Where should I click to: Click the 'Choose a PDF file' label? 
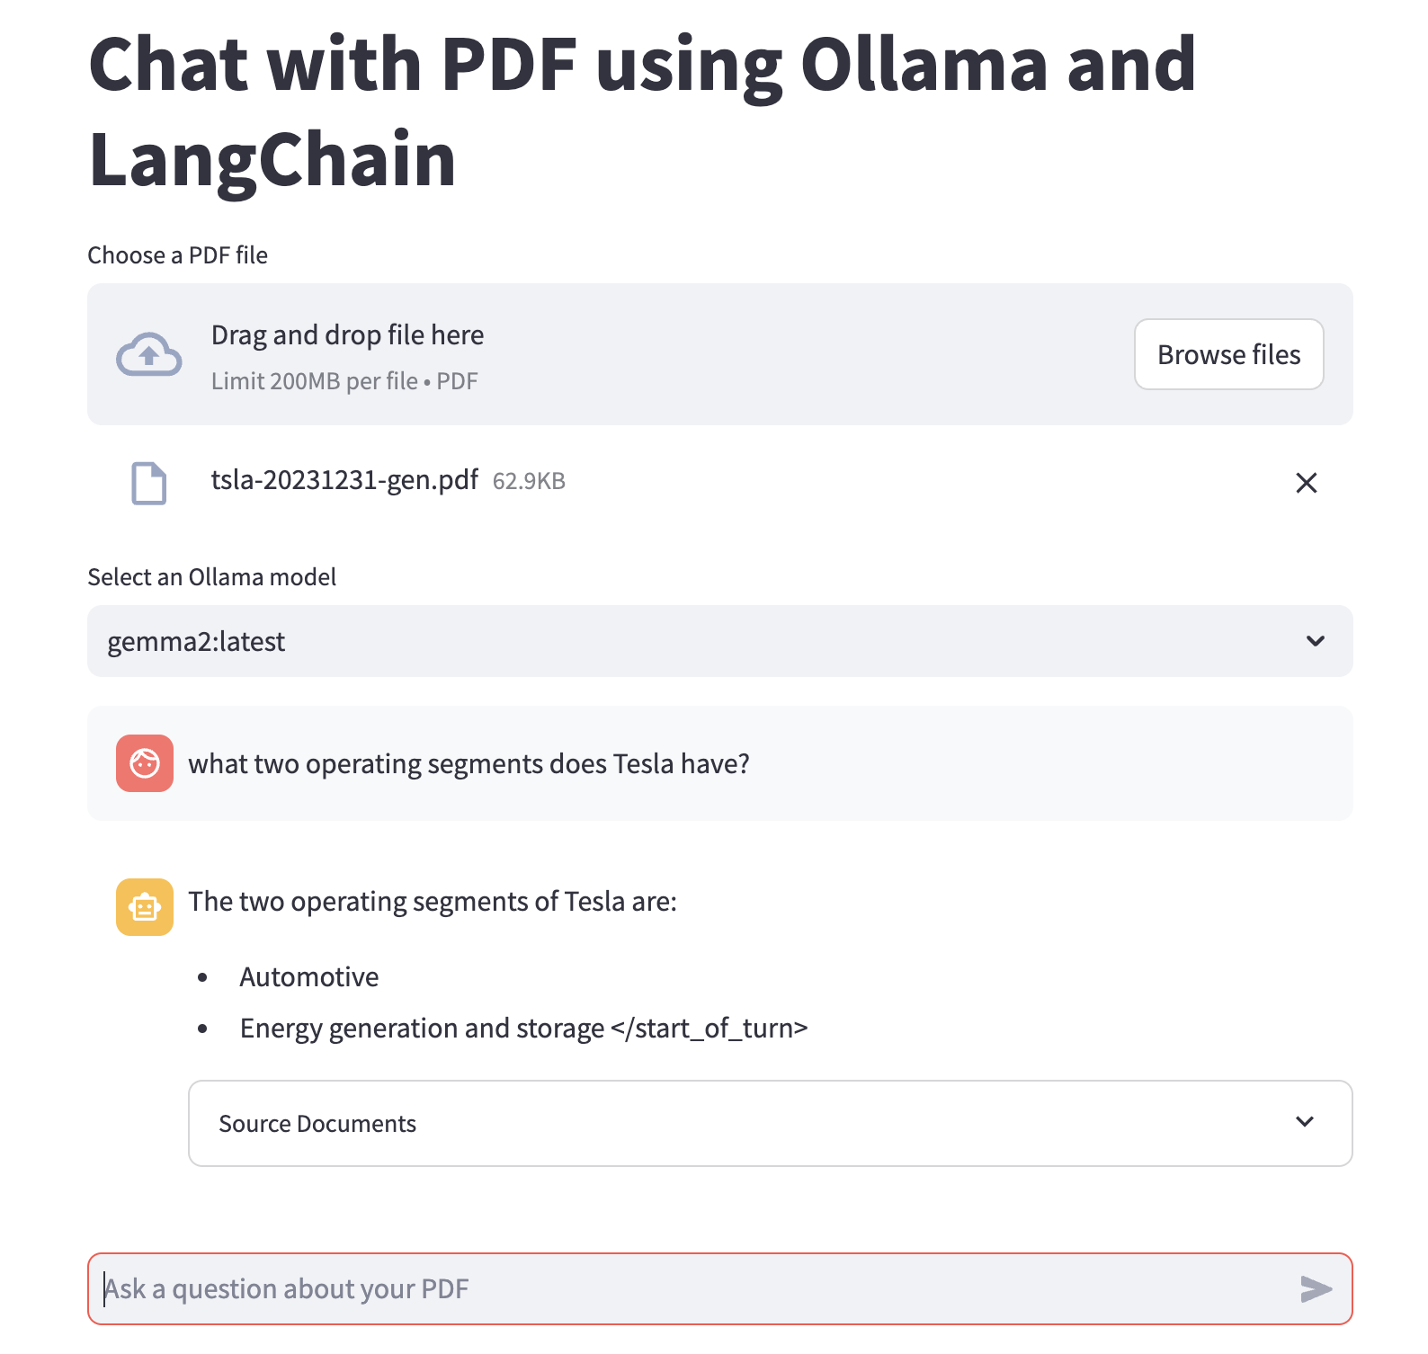point(178,255)
